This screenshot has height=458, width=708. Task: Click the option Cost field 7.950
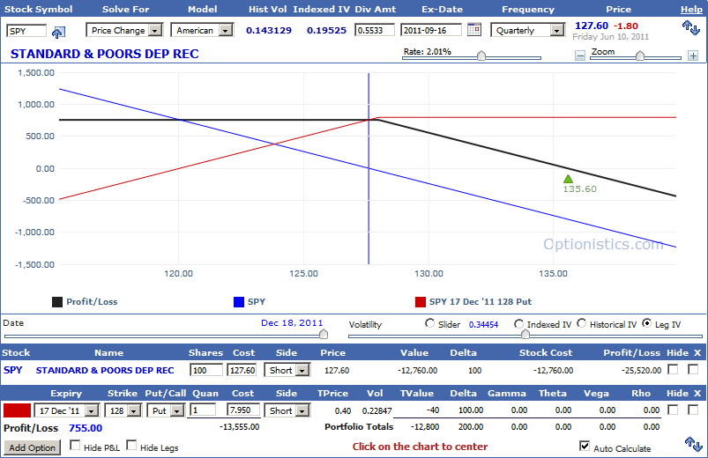tap(243, 410)
